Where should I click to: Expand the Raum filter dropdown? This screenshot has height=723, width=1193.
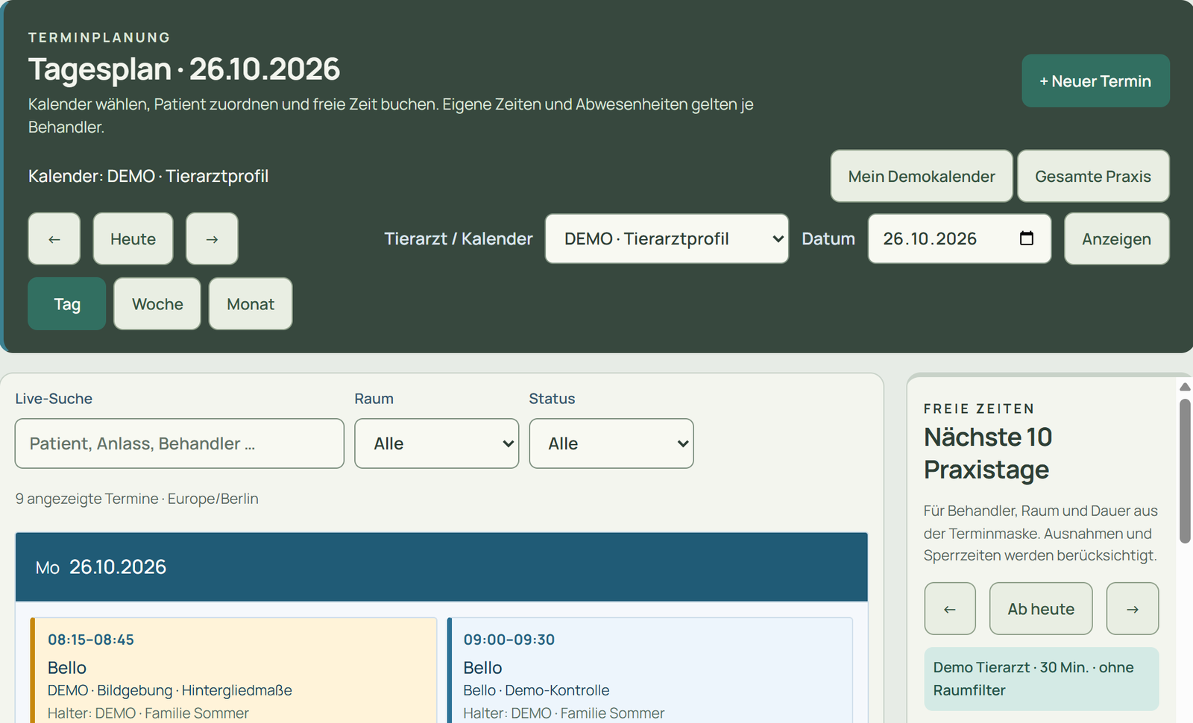coord(437,443)
